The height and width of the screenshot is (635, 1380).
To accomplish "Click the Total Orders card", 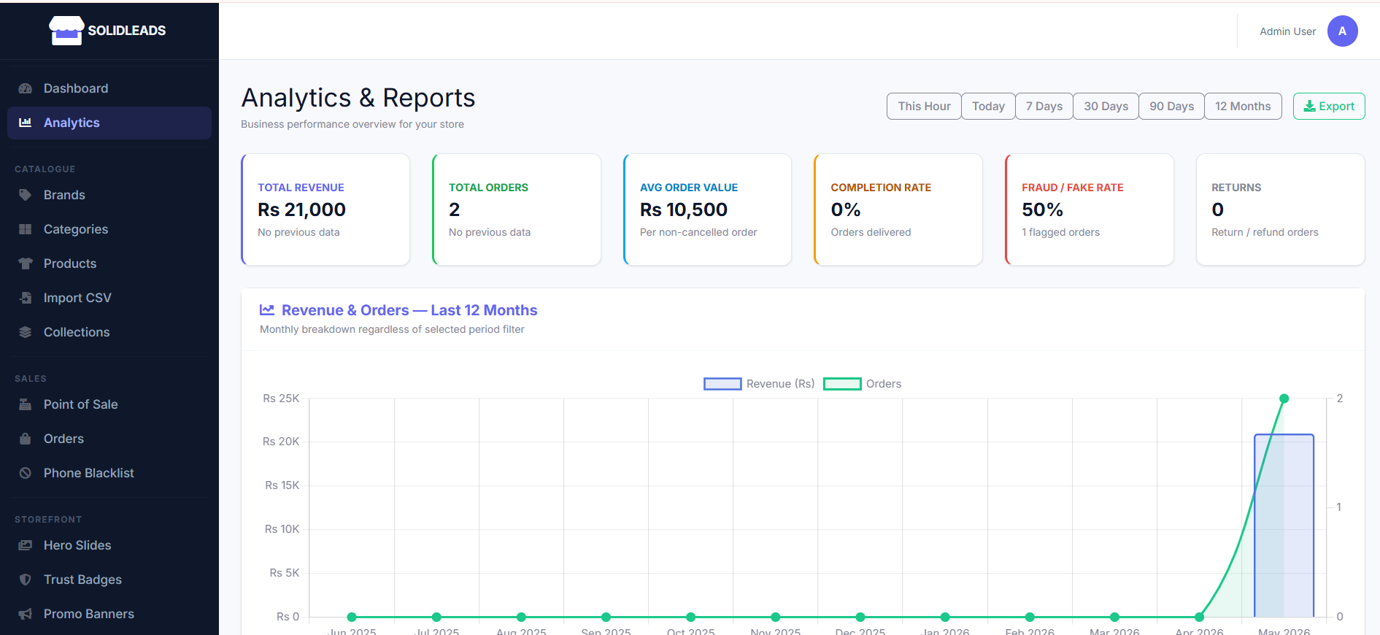I will click(x=517, y=209).
